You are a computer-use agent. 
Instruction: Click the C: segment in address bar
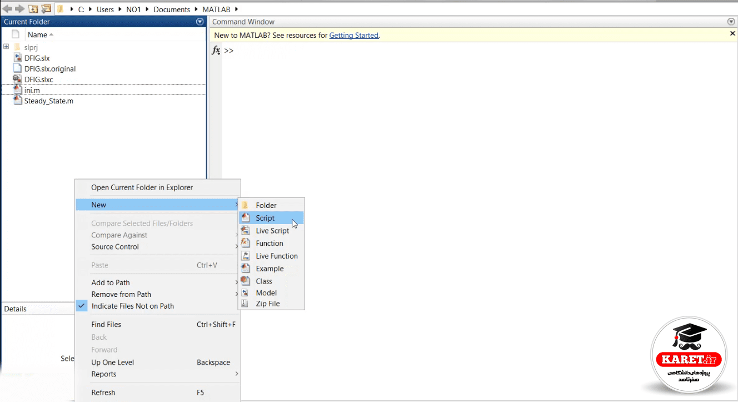click(x=82, y=9)
